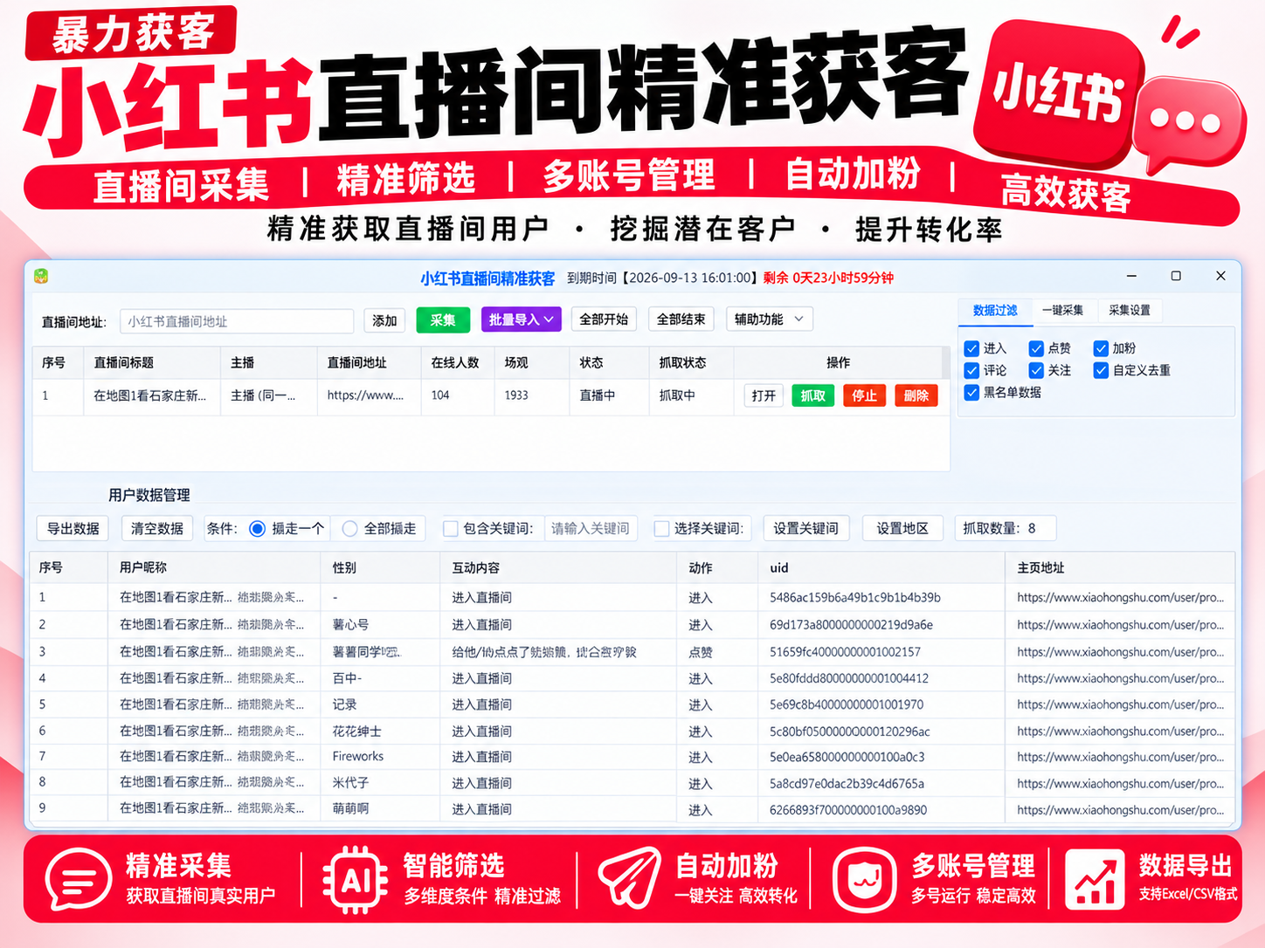This screenshot has width=1265, height=948.
Task: Switch to the 数据过滤 tab
Action: pyautogui.click(x=995, y=310)
